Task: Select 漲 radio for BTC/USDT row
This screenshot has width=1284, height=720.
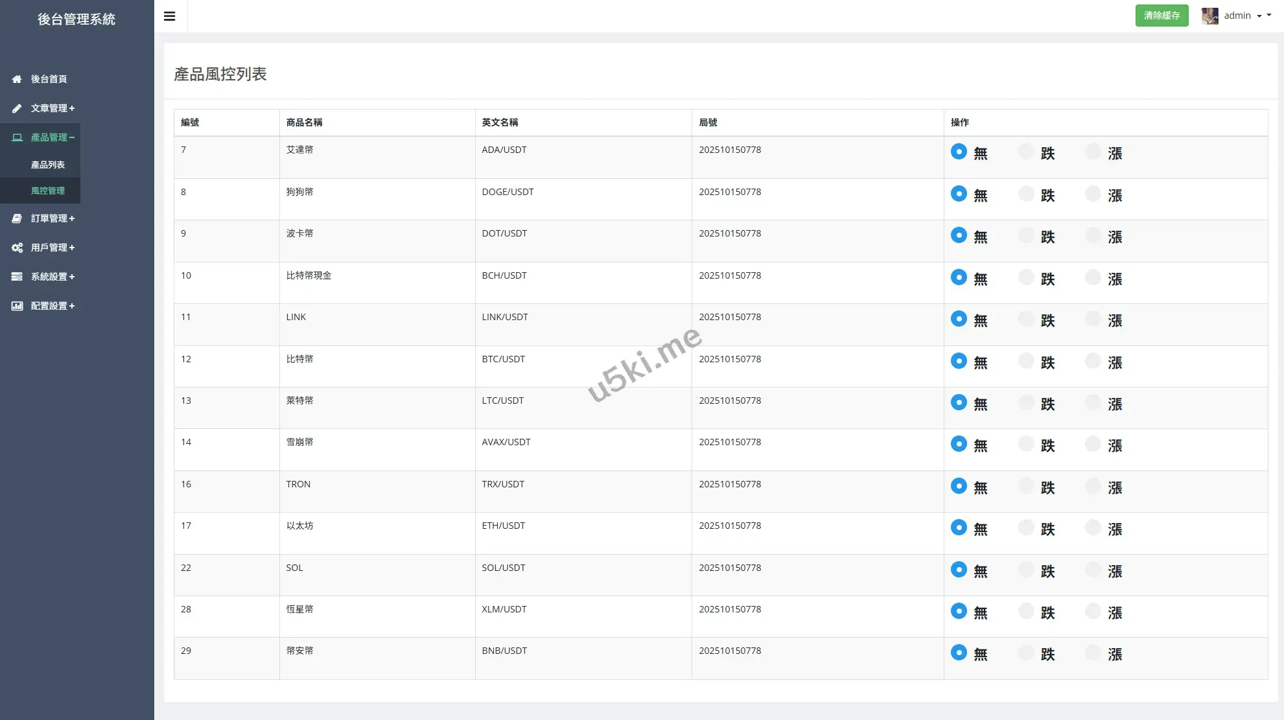Action: (x=1093, y=361)
